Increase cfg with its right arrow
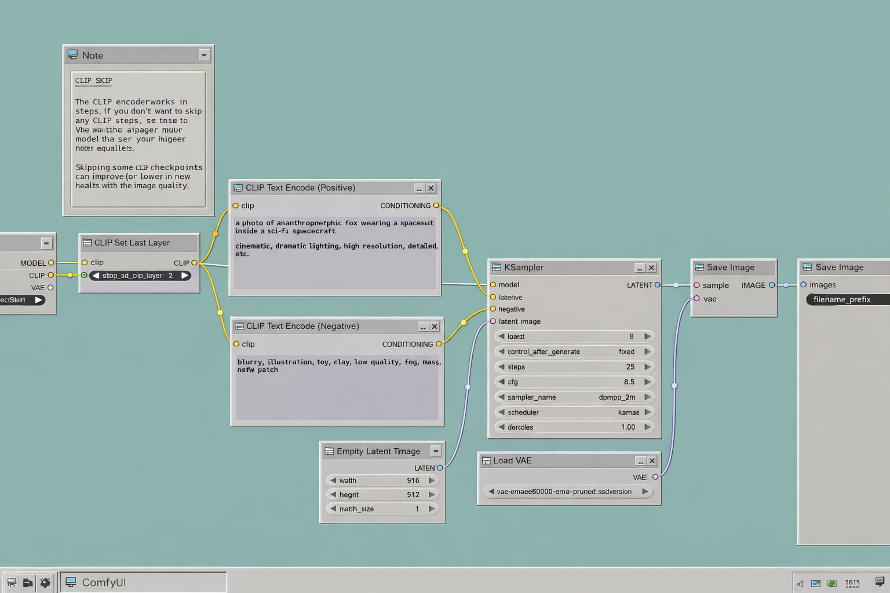 coord(647,382)
